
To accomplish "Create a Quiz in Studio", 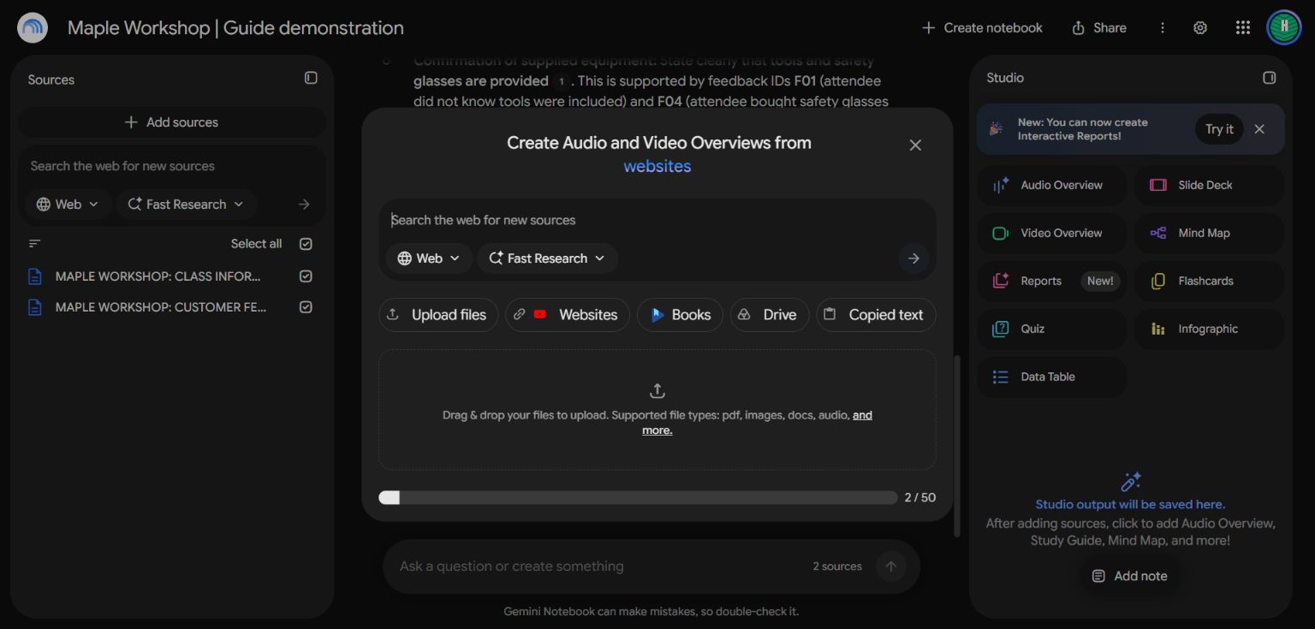I will (x=1051, y=329).
